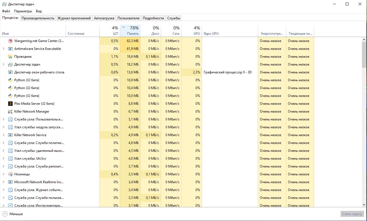Expand the Antimalware Service Executable row
367x221 pixels.
3,49
